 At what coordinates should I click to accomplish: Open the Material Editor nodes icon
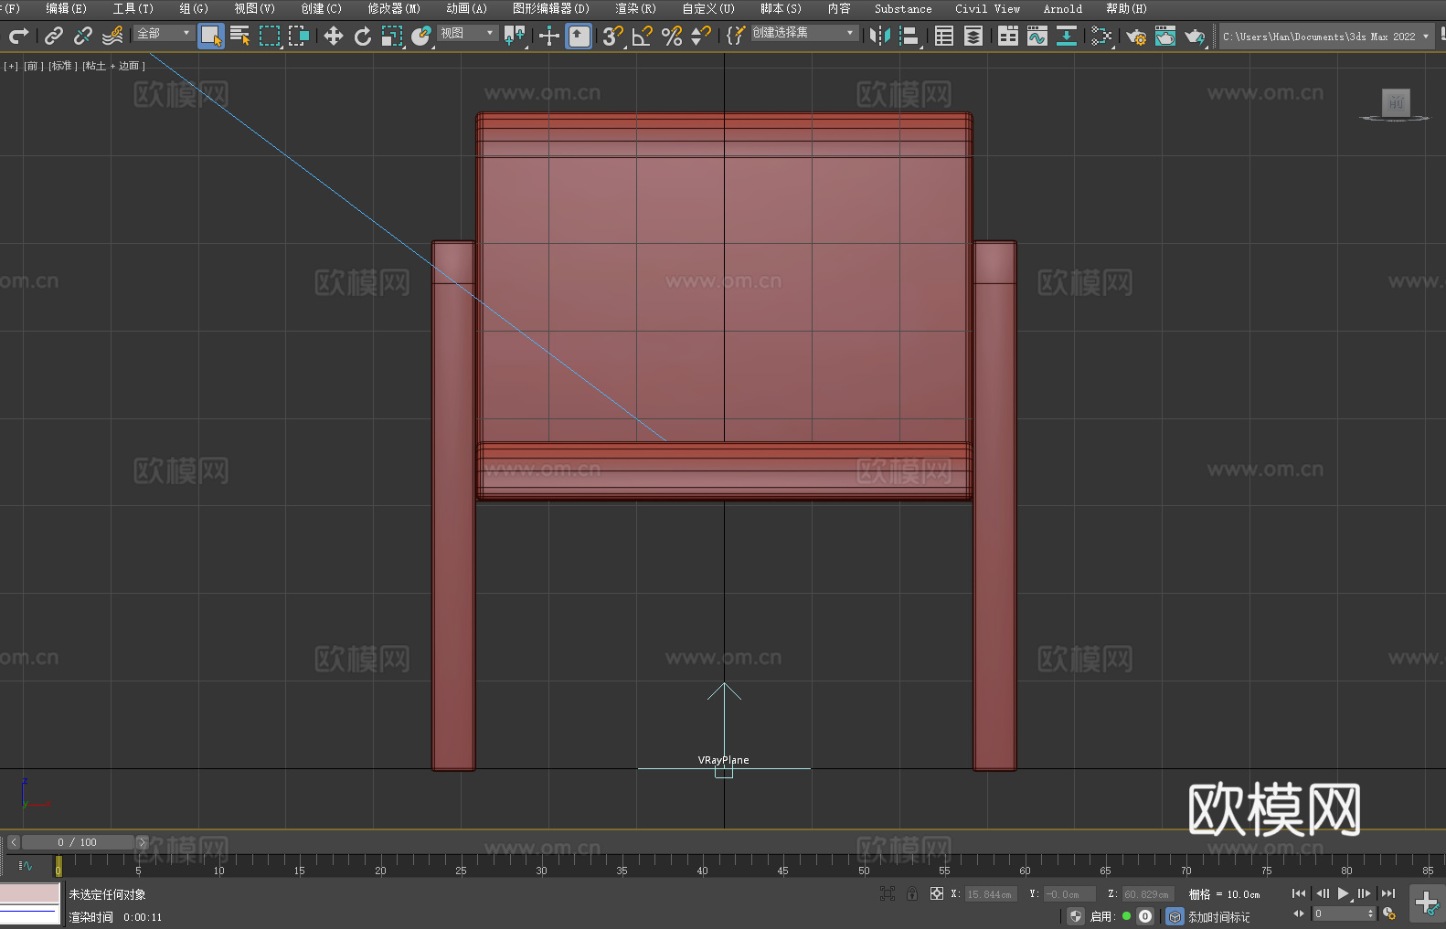point(1101,36)
